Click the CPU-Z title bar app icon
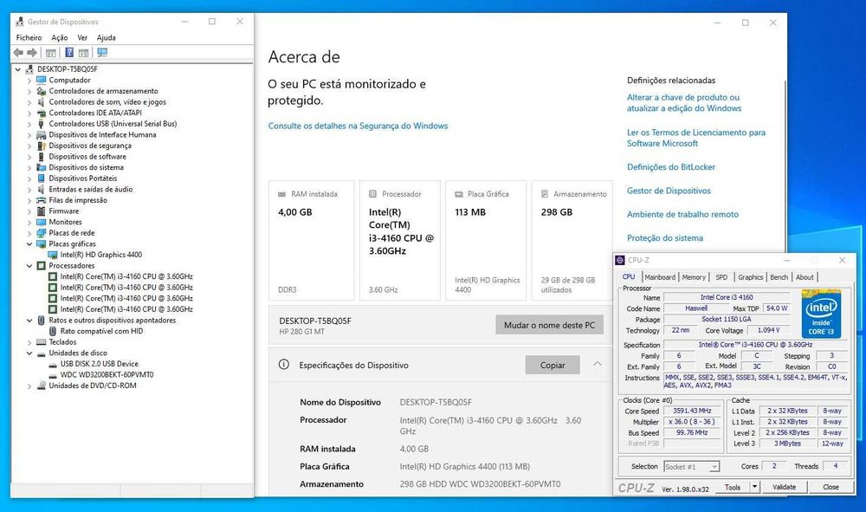The width and height of the screenshot is (866, 512). [620, 260]
